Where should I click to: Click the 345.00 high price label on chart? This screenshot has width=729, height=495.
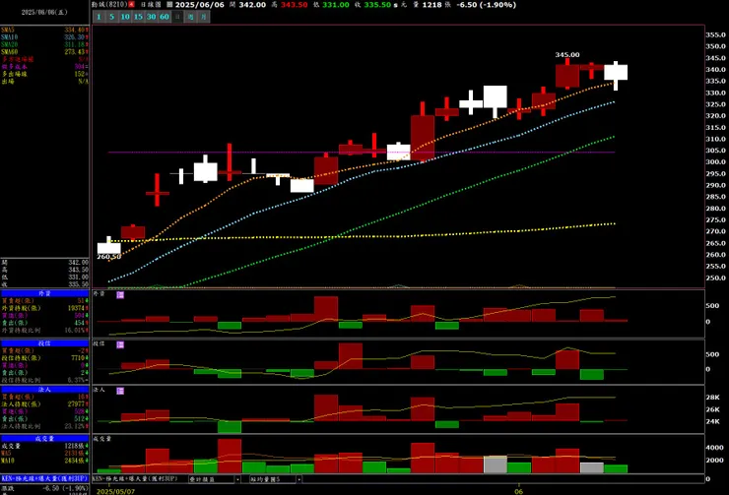(x=567, y=55)
